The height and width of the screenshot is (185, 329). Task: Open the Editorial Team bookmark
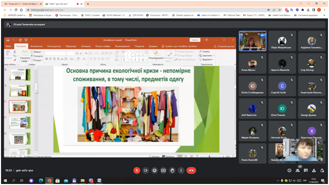point(232,15)
